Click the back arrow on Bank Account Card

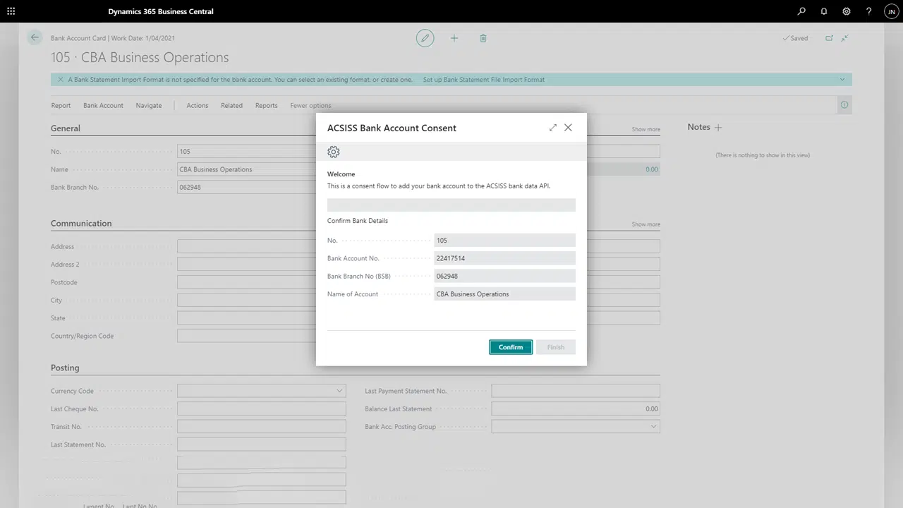[35, 38]
